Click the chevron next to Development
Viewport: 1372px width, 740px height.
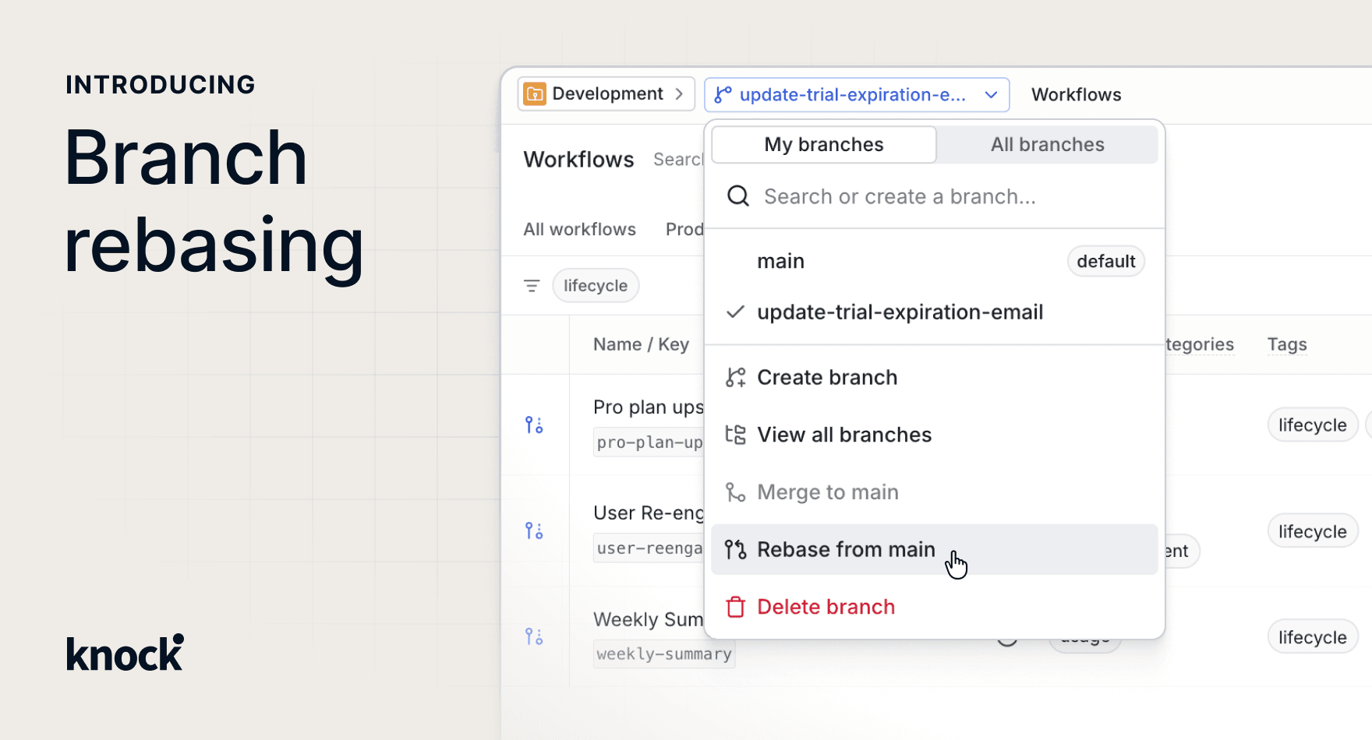click(679, 94)
